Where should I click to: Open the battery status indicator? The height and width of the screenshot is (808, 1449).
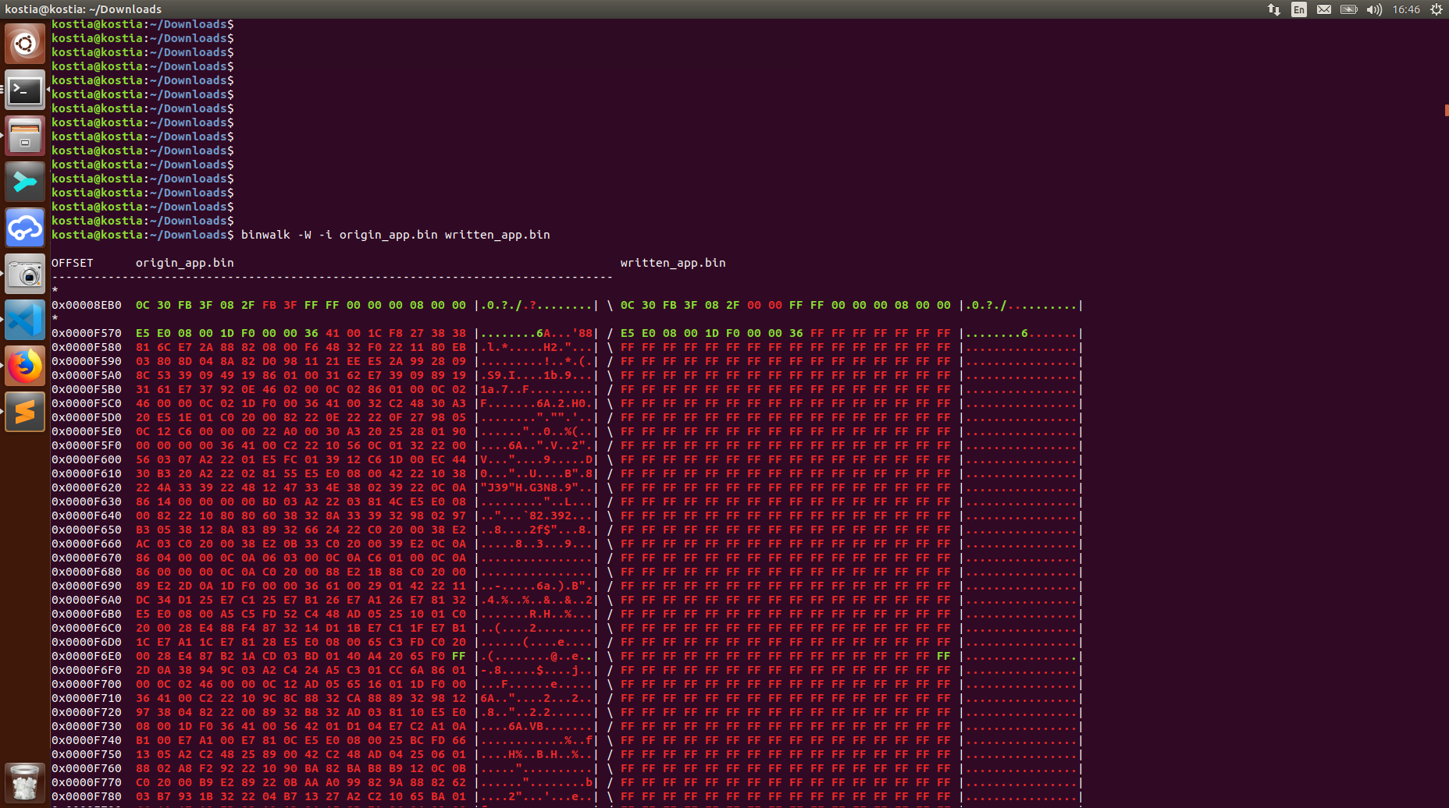coord(1349,9)
